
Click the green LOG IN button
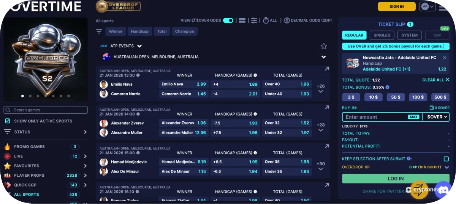coord(396,179)
